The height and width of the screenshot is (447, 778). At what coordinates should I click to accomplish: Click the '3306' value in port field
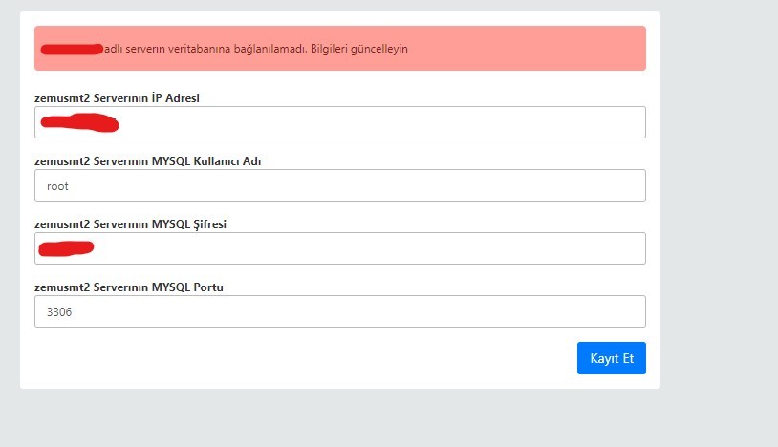point(59,311)
